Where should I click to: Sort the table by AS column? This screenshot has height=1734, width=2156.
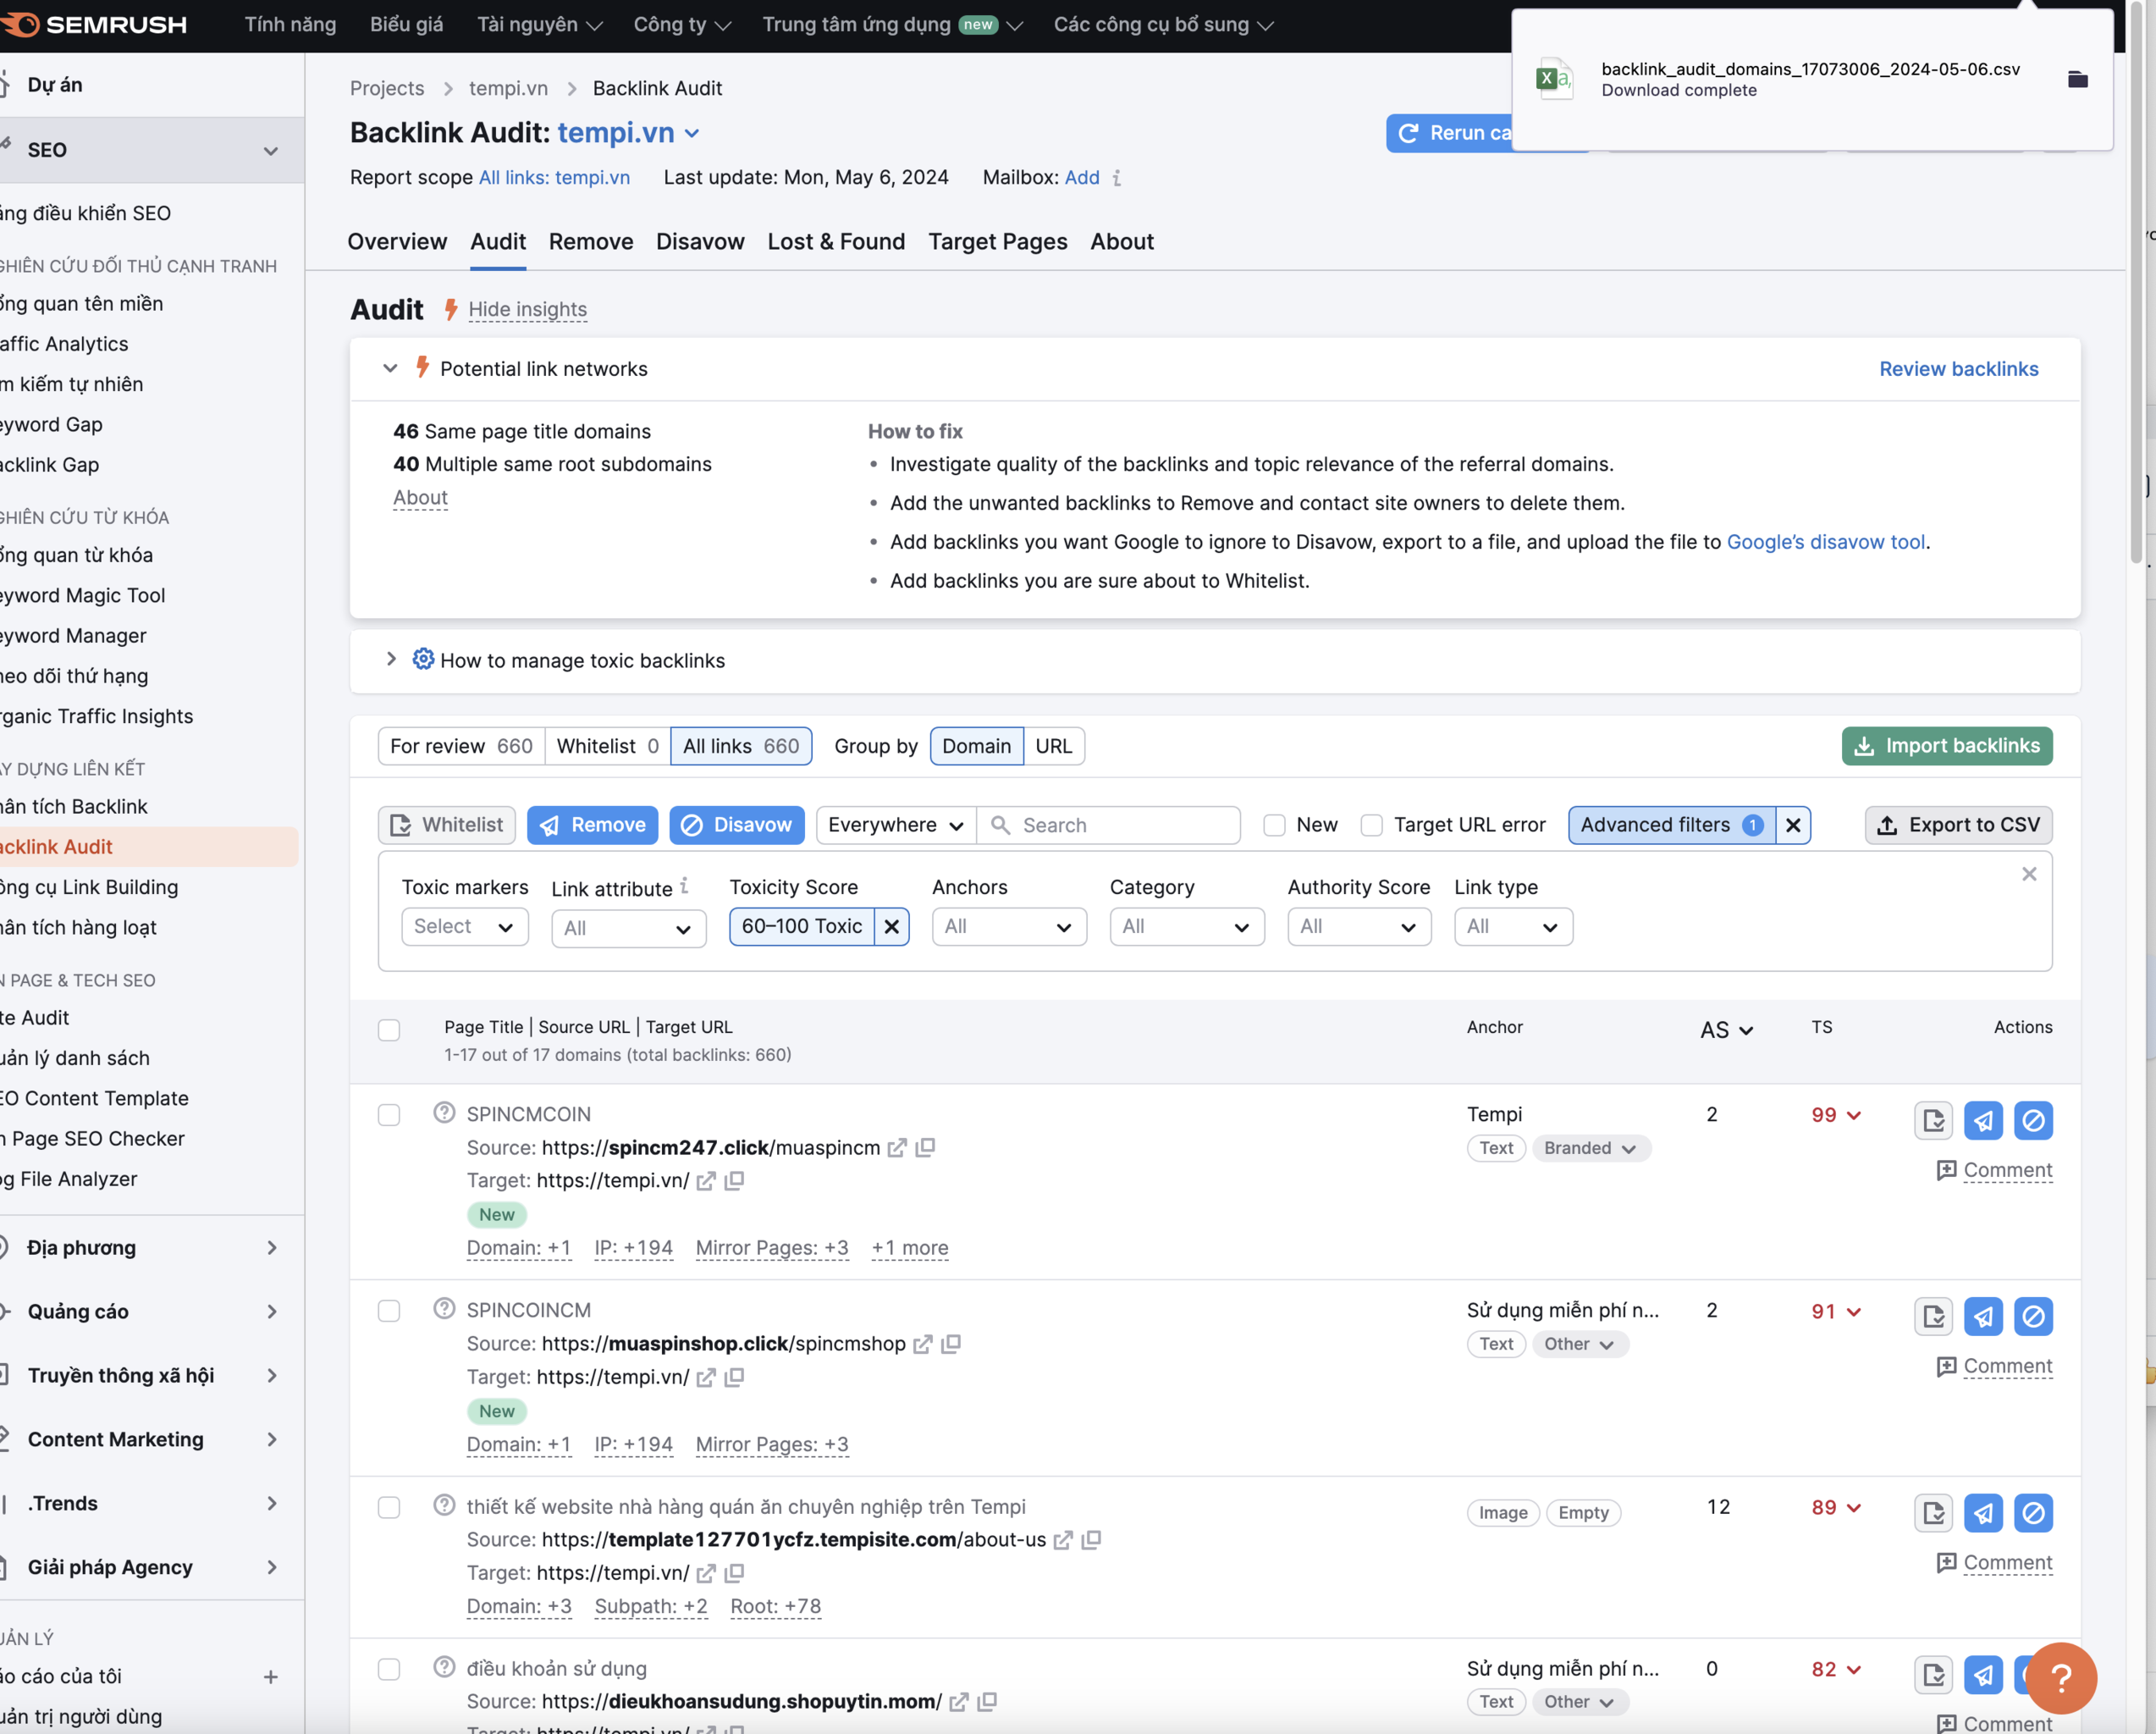1726,1030
